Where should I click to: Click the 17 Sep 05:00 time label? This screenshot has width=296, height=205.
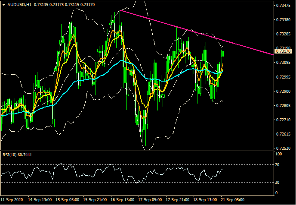pos(150,200)
